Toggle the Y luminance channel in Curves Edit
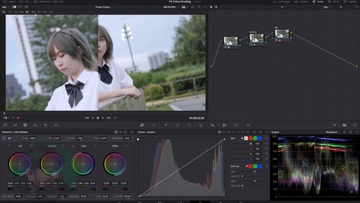 point(246,138)
